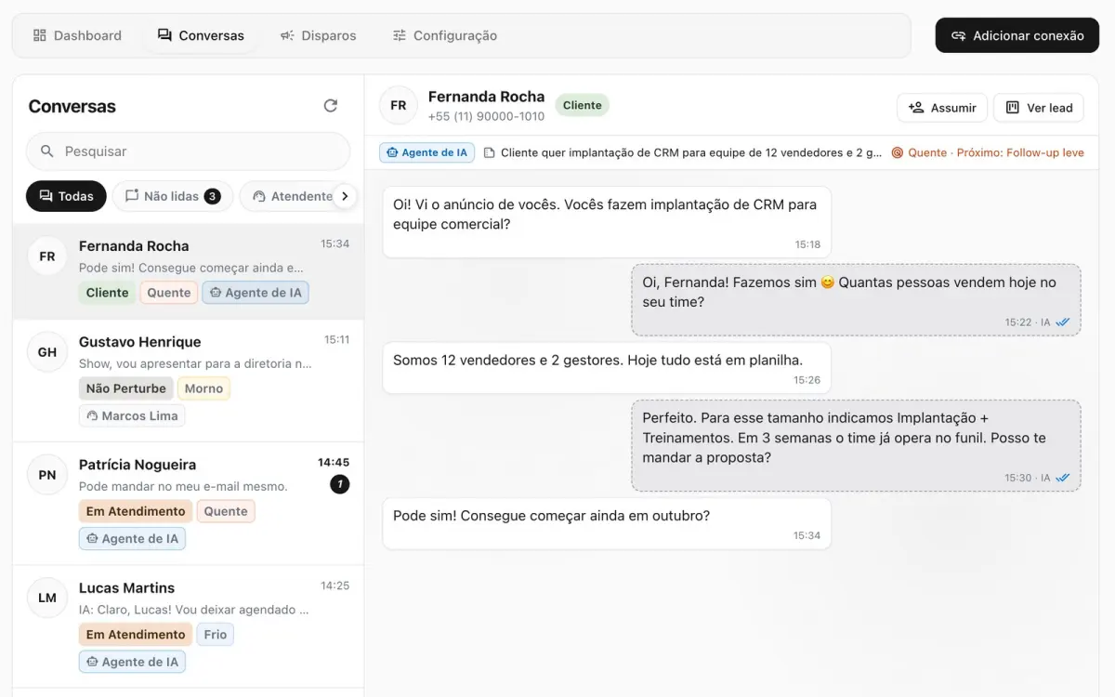Viewport: 1115px width, 697px height.
Task: Focus the Pesquisar search field
Action: click(189, 151)
